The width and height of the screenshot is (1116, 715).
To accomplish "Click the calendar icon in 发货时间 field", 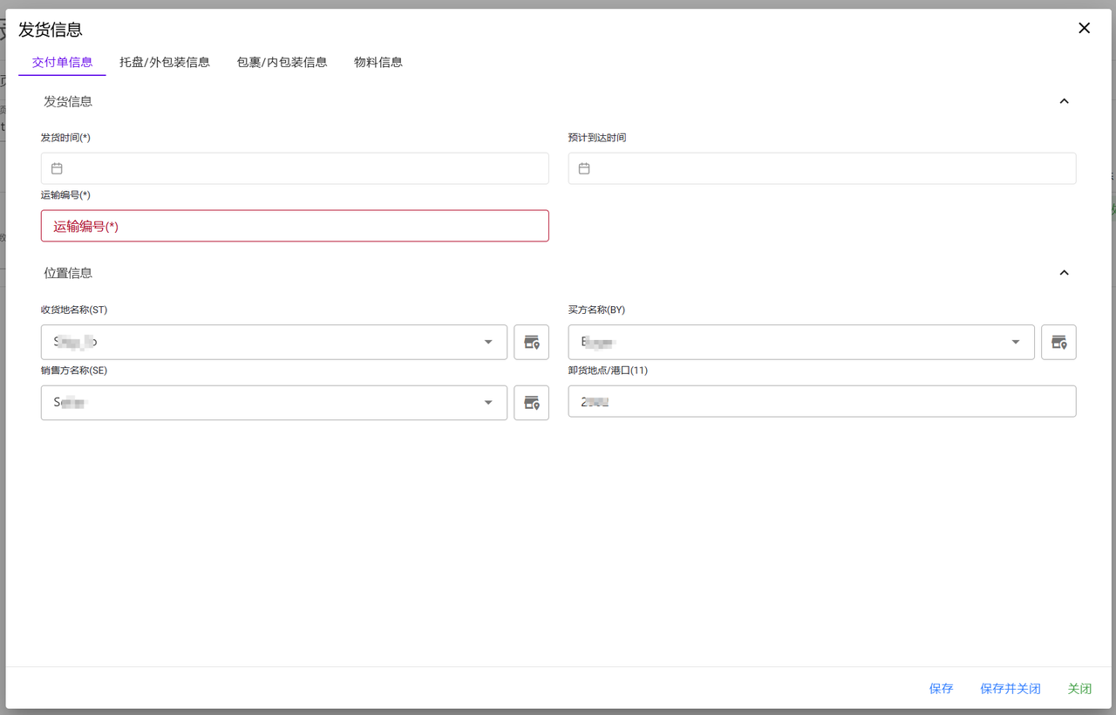I will coord(57,168).
